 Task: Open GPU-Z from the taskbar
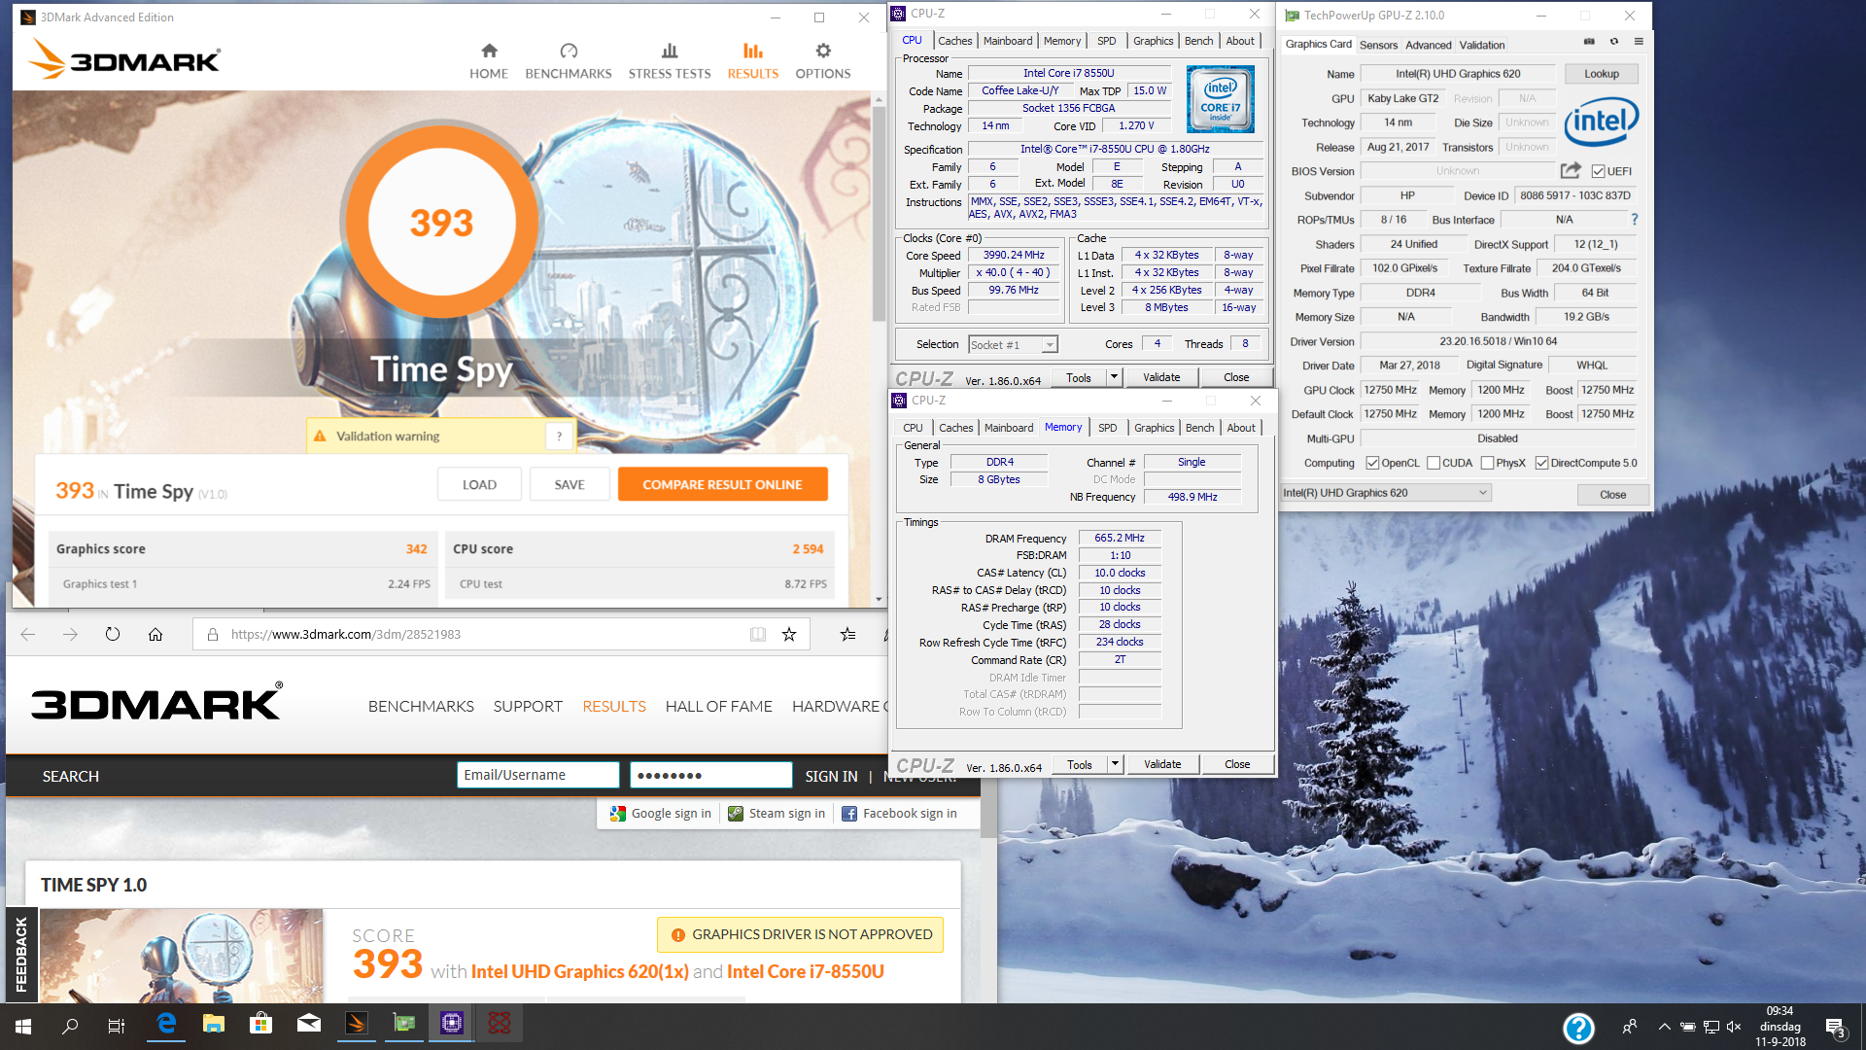[404, 1025]
